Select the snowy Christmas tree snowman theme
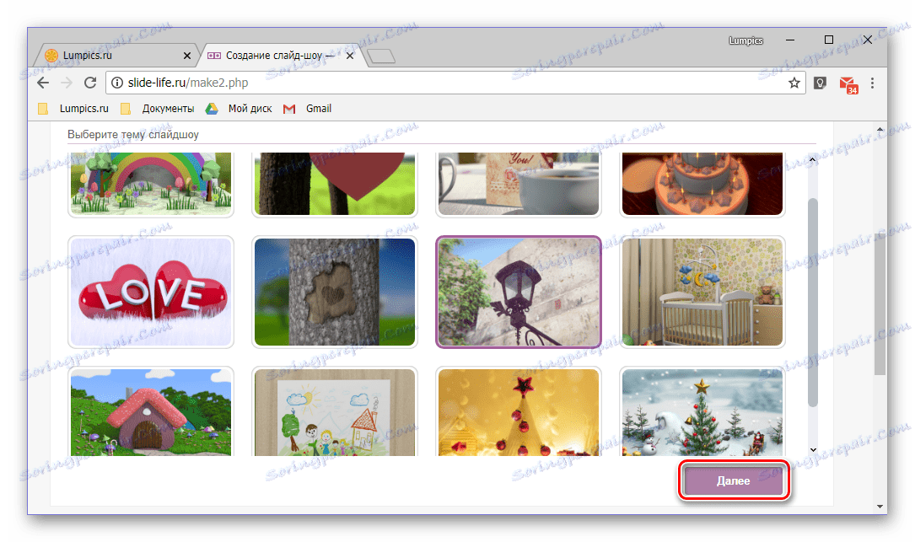915x542 pixels. click(x=702, y=411)
